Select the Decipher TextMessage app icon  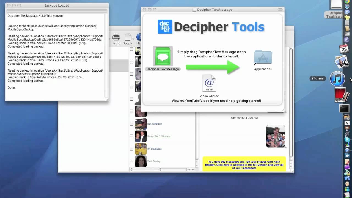coord(163,56)
